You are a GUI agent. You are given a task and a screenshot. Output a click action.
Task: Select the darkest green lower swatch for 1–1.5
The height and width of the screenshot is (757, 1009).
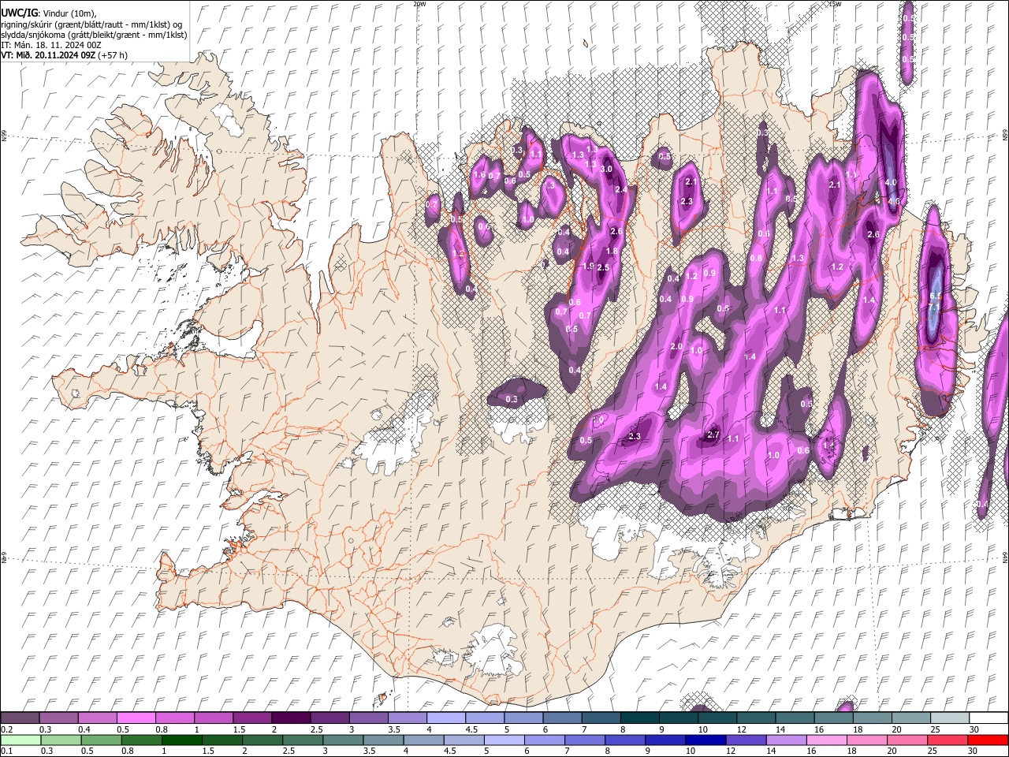(x=182, y=740)
